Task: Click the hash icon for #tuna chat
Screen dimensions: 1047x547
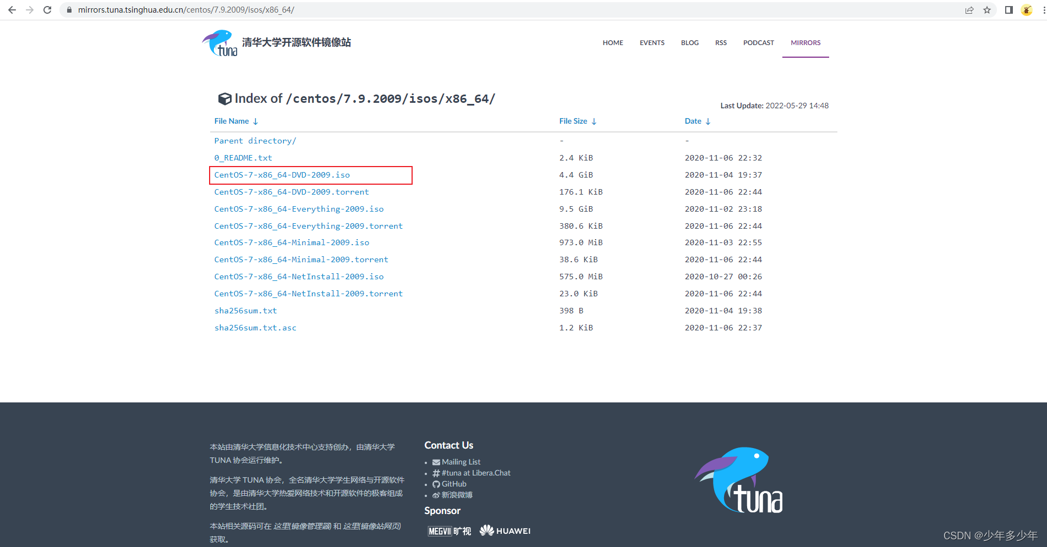Action: pos(436,473)
